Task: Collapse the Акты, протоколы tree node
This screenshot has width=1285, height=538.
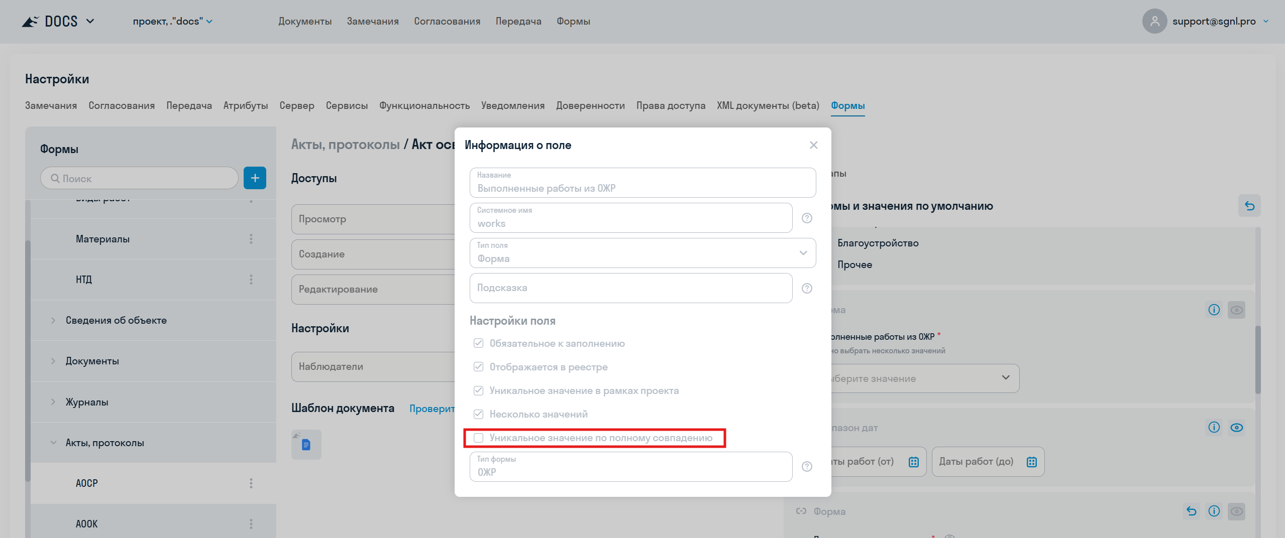Action: (53, 443)
